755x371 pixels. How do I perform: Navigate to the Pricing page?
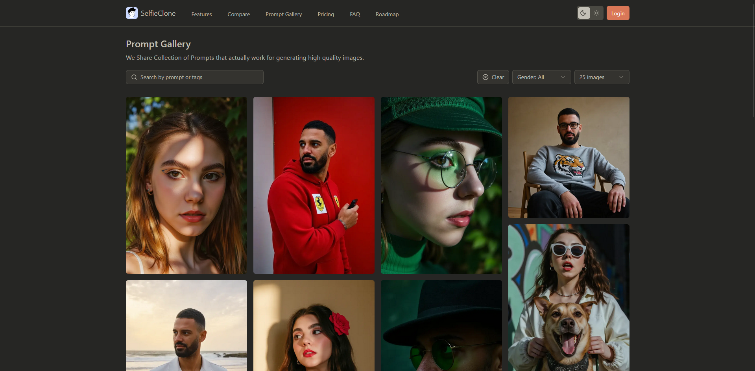pos(326,14)
